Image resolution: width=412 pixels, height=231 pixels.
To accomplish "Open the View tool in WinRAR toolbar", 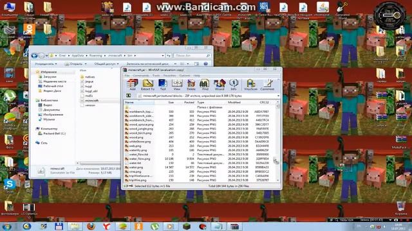I will pos(177,85).
